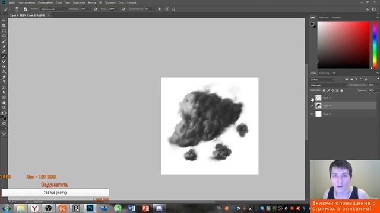Swap foreground and background colors
The height and width of the screenshot is (213, 380).
coord(5,113)
